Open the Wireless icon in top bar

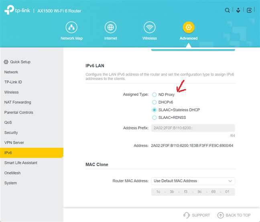[x=150, y=28]
